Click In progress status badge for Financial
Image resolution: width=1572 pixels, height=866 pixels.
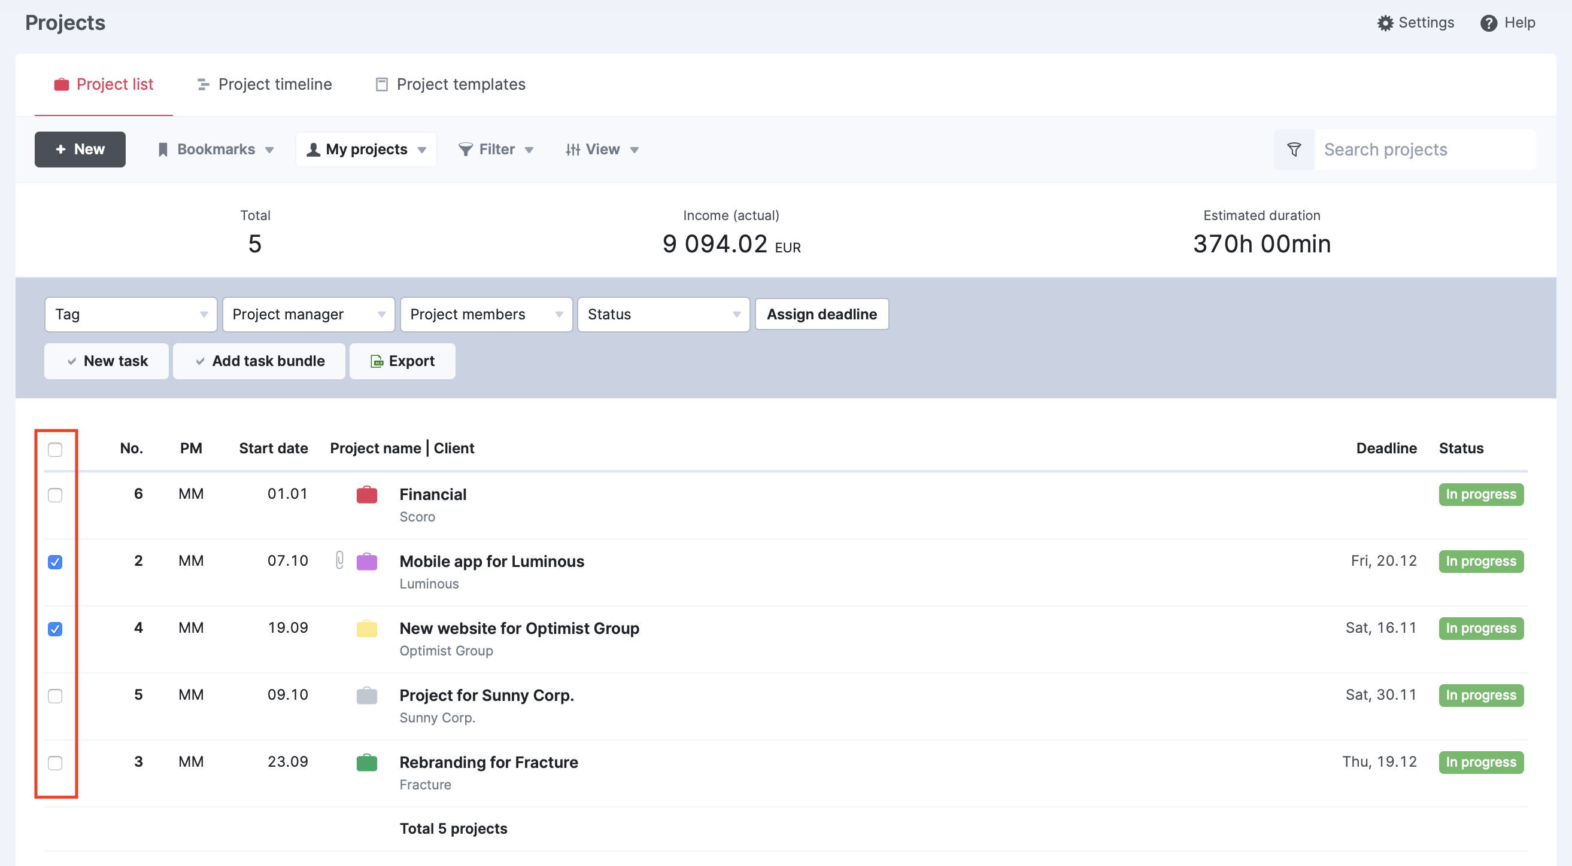1481,495
